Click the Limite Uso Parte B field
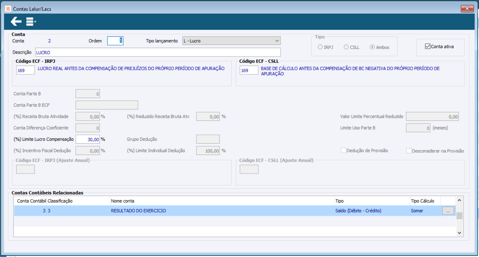This screenshot has height=257, width=479. [x=418, y=128]
